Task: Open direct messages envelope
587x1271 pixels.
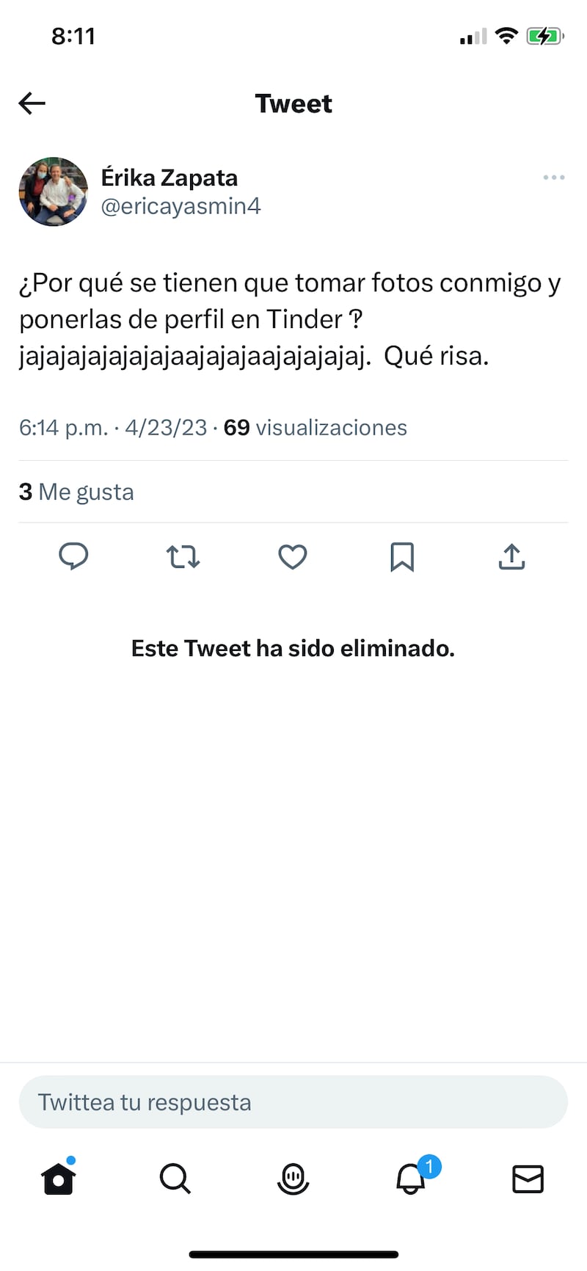Action: point(528,1179)
